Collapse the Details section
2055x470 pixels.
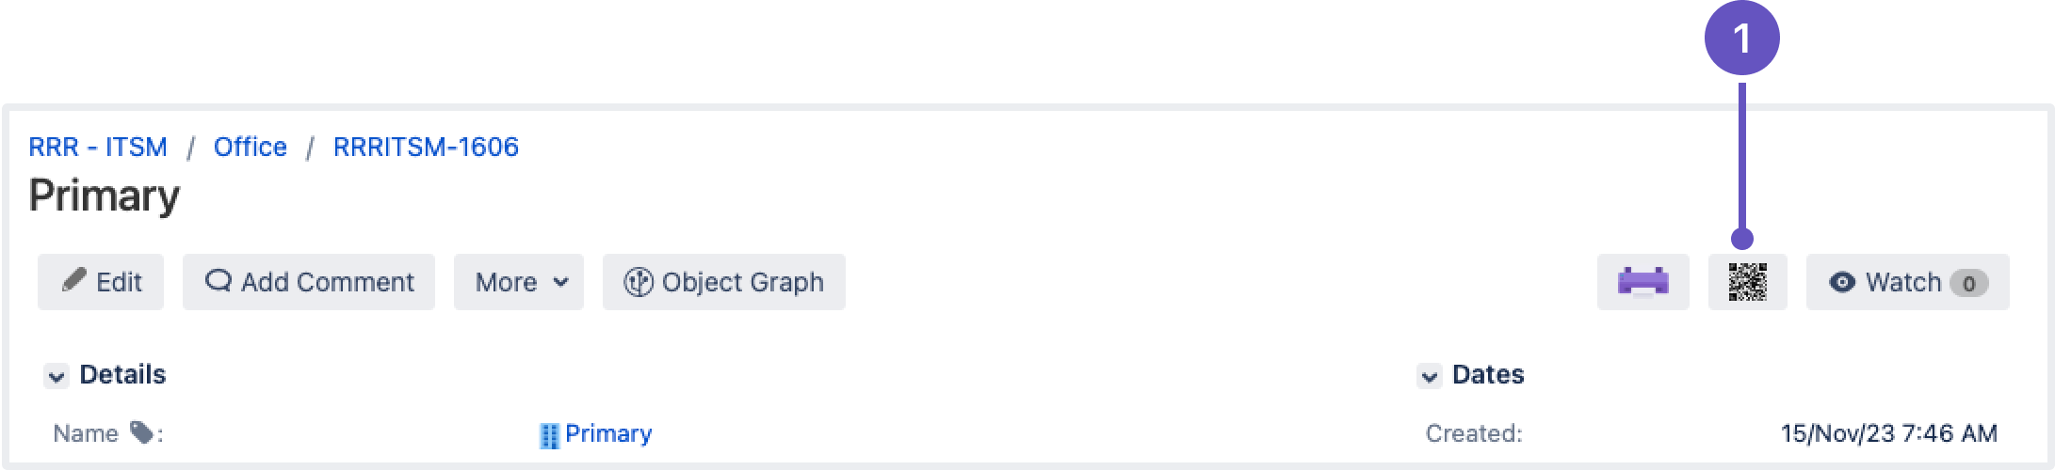coord(57,376)
